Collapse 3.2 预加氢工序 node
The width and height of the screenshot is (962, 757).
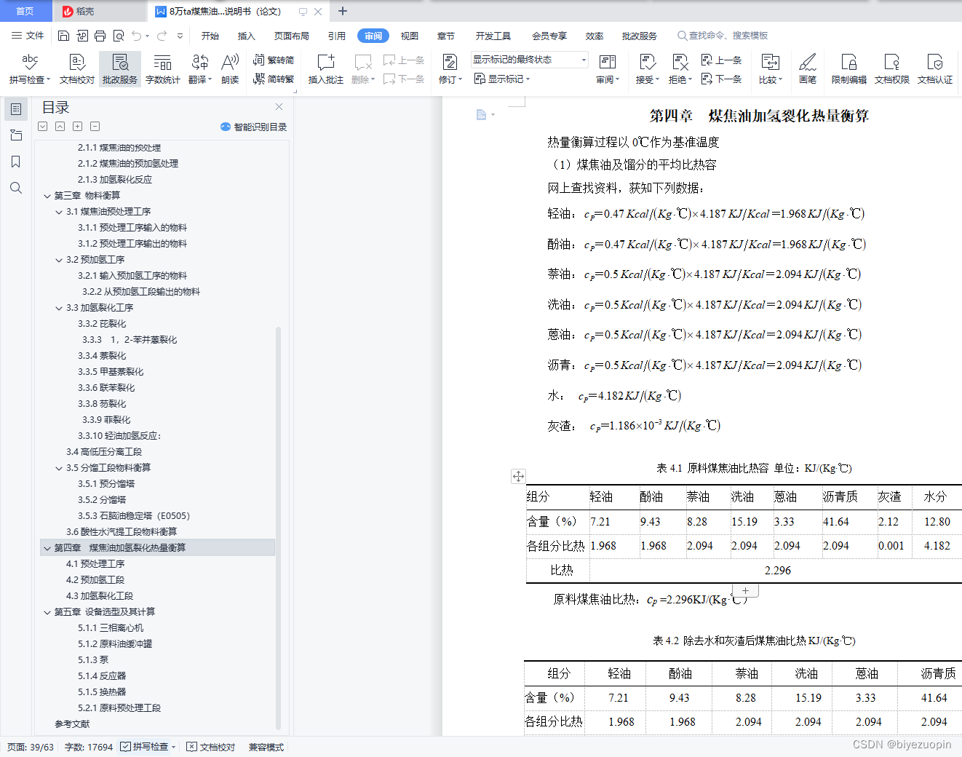[59, 260]
